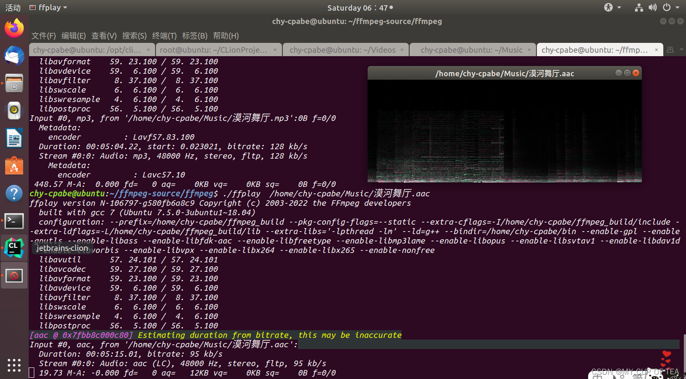
Task: Open the 编辑(E) menu
Action: (x=73, y=36)
